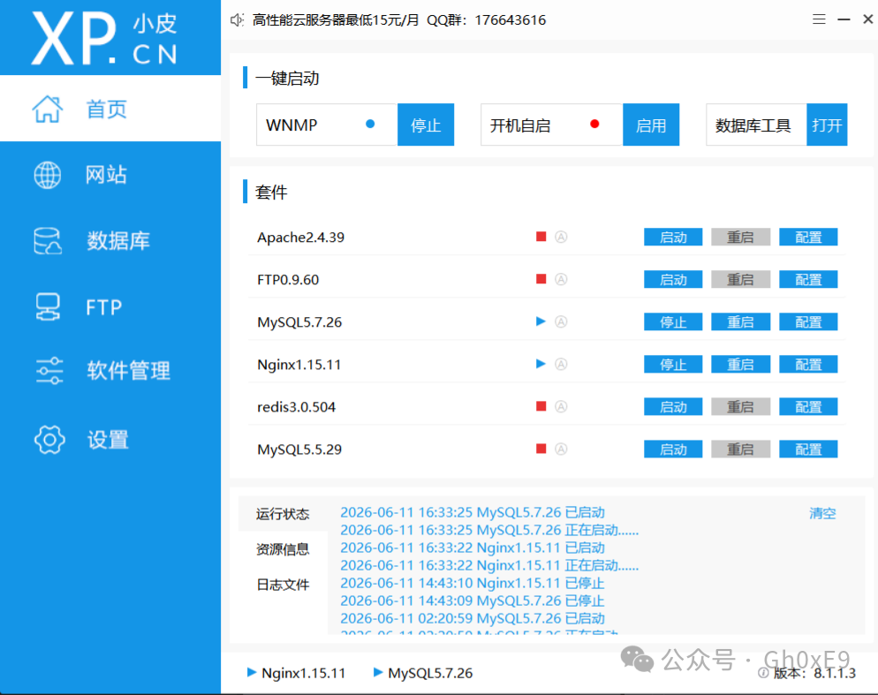This screenshot has width=878, height=695.
Task: Click 重启 for FTP0.9.60
Action: (x=740, y=279)
